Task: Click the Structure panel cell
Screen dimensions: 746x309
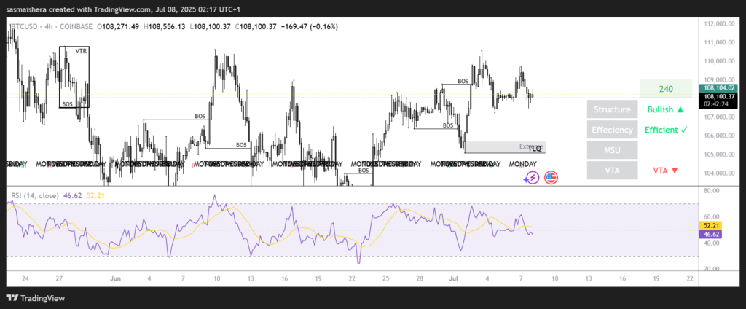Action: pyautogui.click(x=612, y=109)
